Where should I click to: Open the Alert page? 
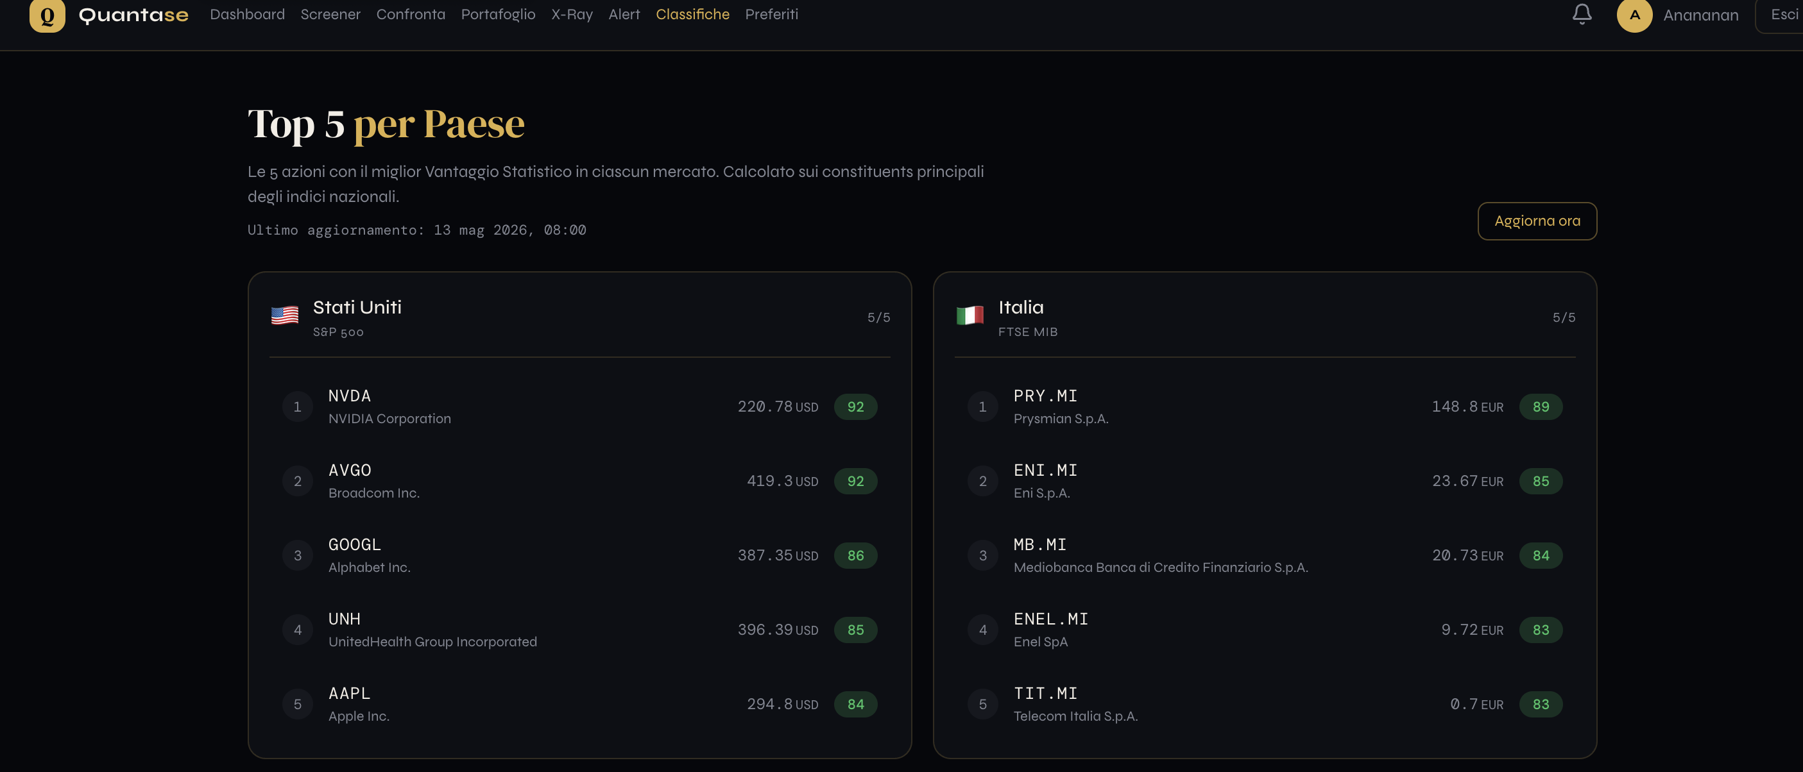pyautogui.click(x=624, y=15)
